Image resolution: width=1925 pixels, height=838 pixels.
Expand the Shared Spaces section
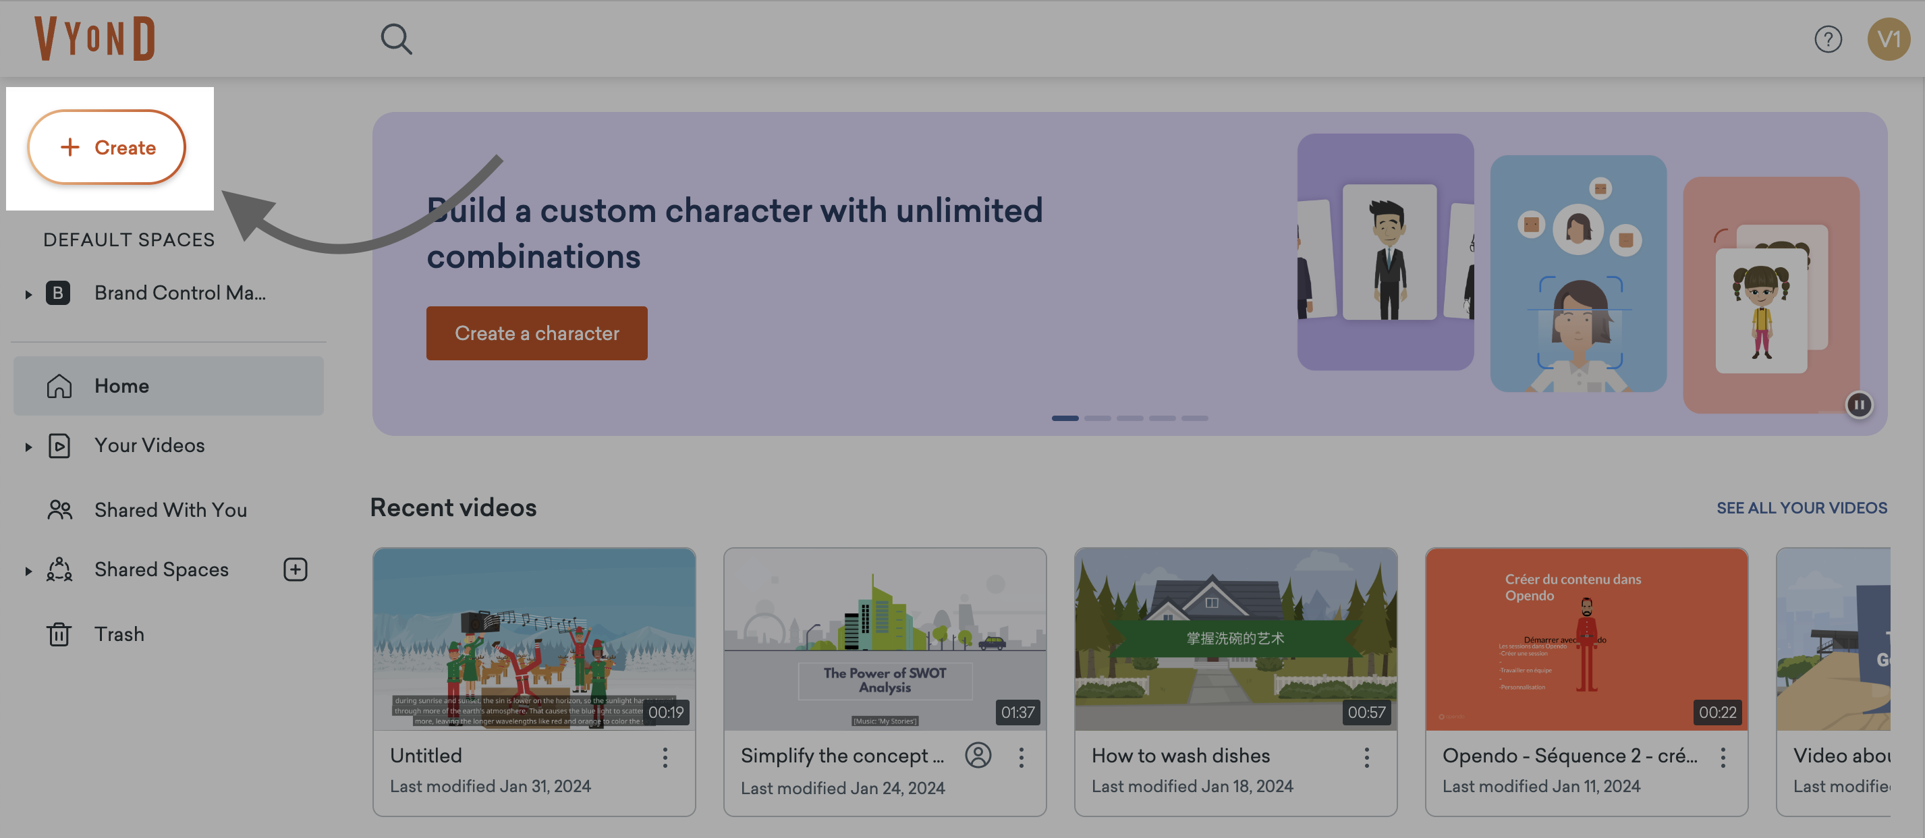(28, 570)
